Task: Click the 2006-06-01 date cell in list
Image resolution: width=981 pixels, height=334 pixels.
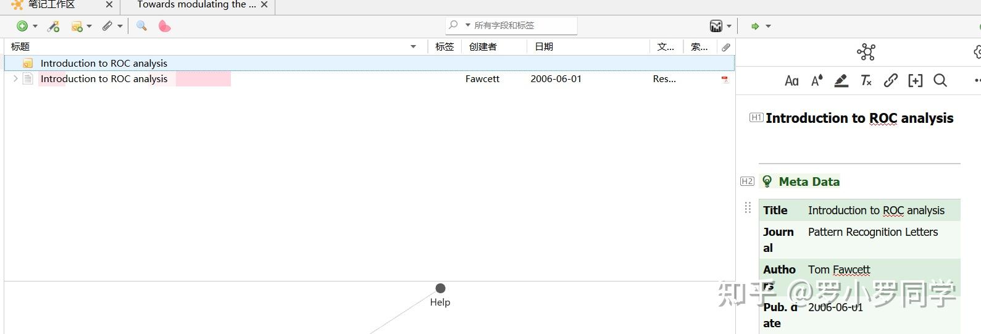Action: (556, 78)
